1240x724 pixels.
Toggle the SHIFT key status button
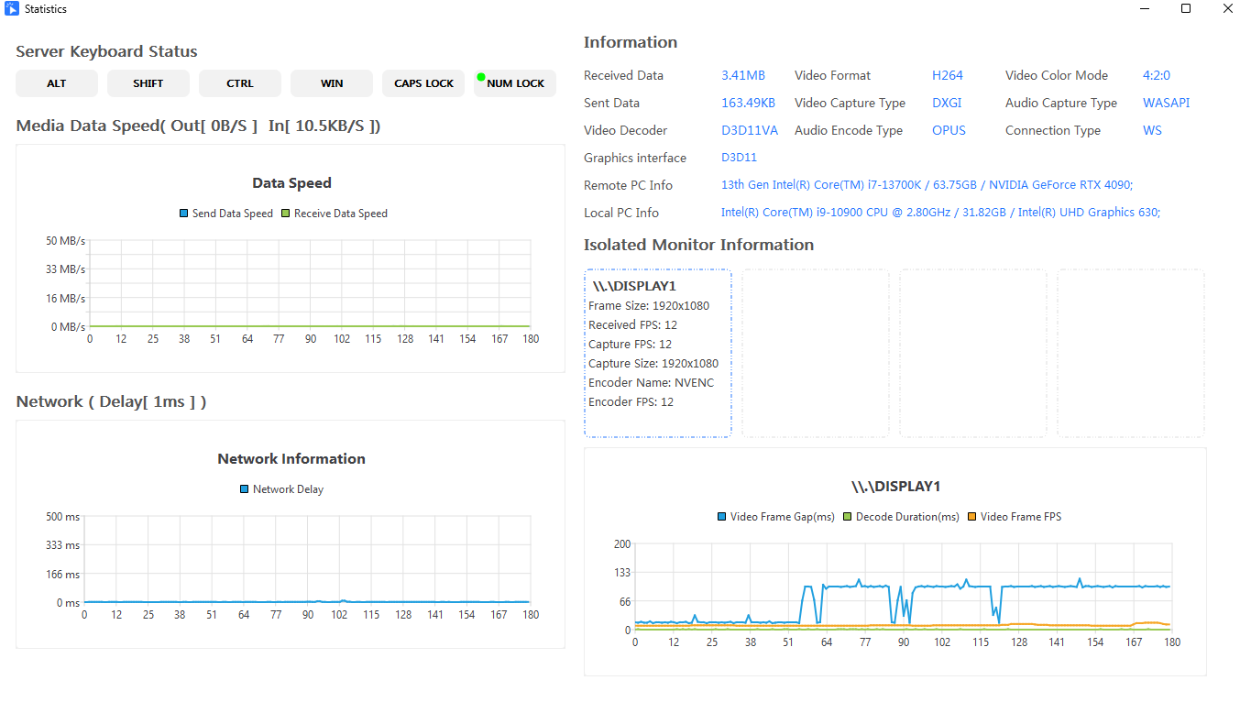(x=148, y=83)
